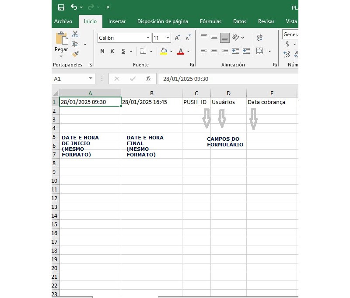Select the column B header

tap(151, 93)
